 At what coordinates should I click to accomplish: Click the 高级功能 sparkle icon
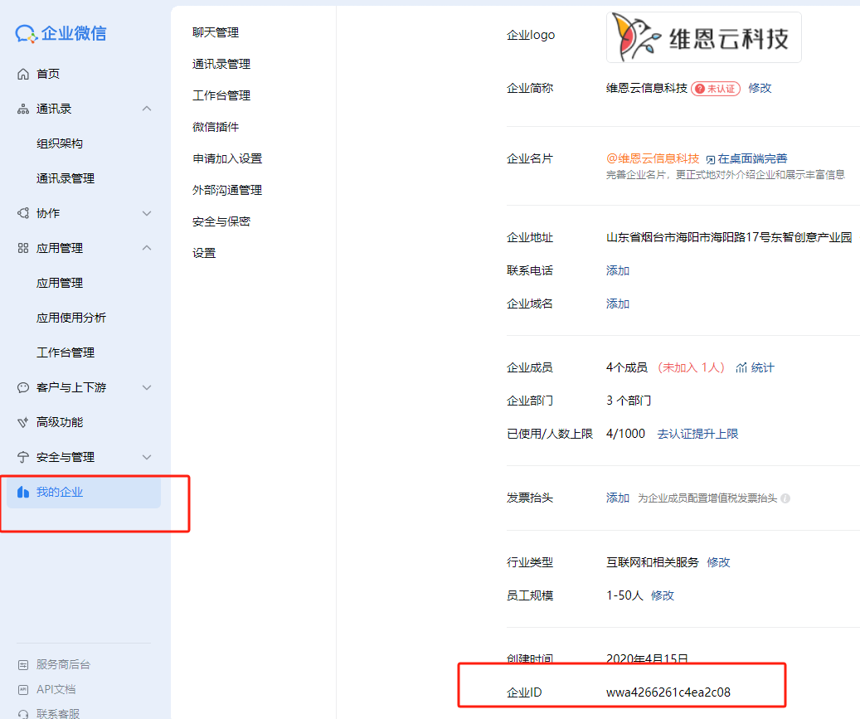point(23,422)
